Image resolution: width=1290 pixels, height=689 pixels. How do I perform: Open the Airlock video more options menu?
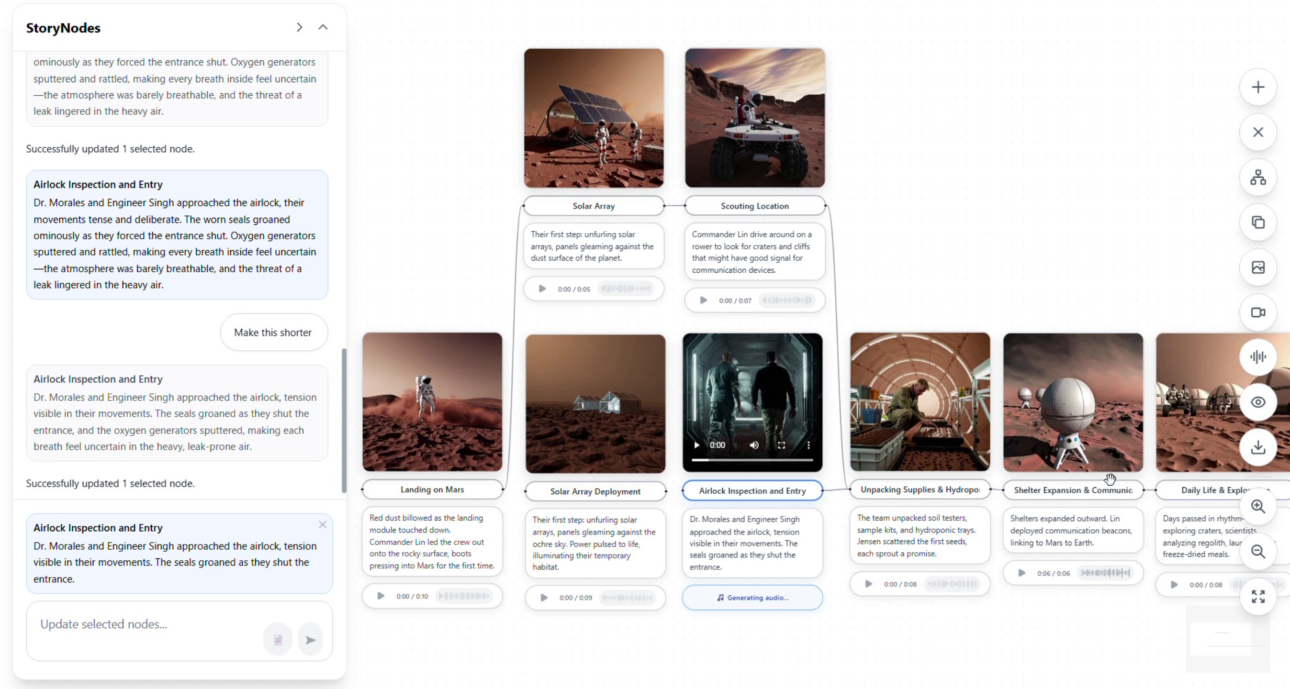pyautogui.click(x=808, y=445)
